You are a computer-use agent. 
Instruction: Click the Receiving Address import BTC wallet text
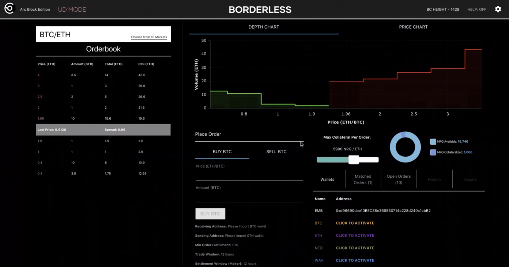[x=231, y=226]
